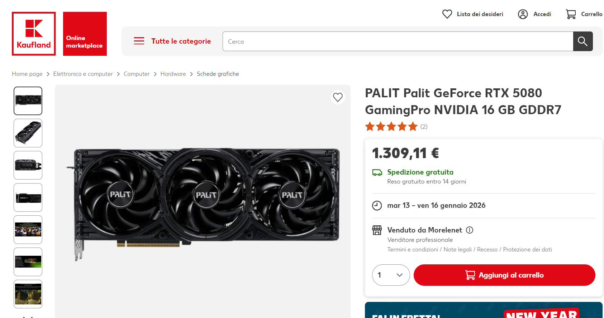Open the quantity dropdown
This screenshot has height=318, width=604.
(x=391, y=275)
